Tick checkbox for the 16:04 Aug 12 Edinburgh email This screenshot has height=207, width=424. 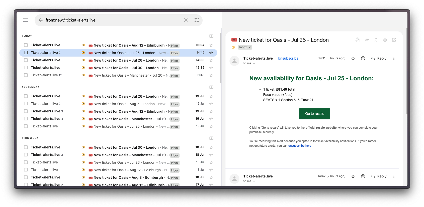26,45
